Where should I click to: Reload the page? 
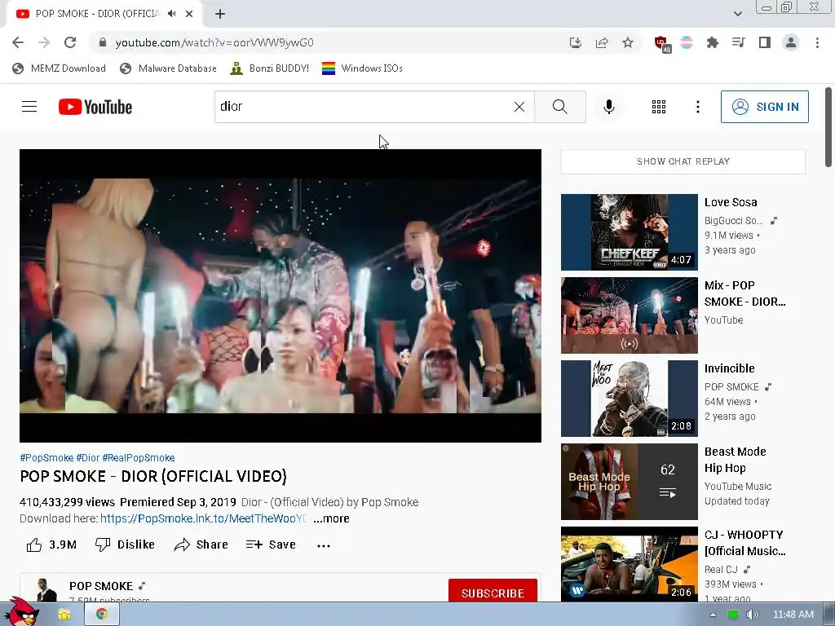tap(70, 42)
